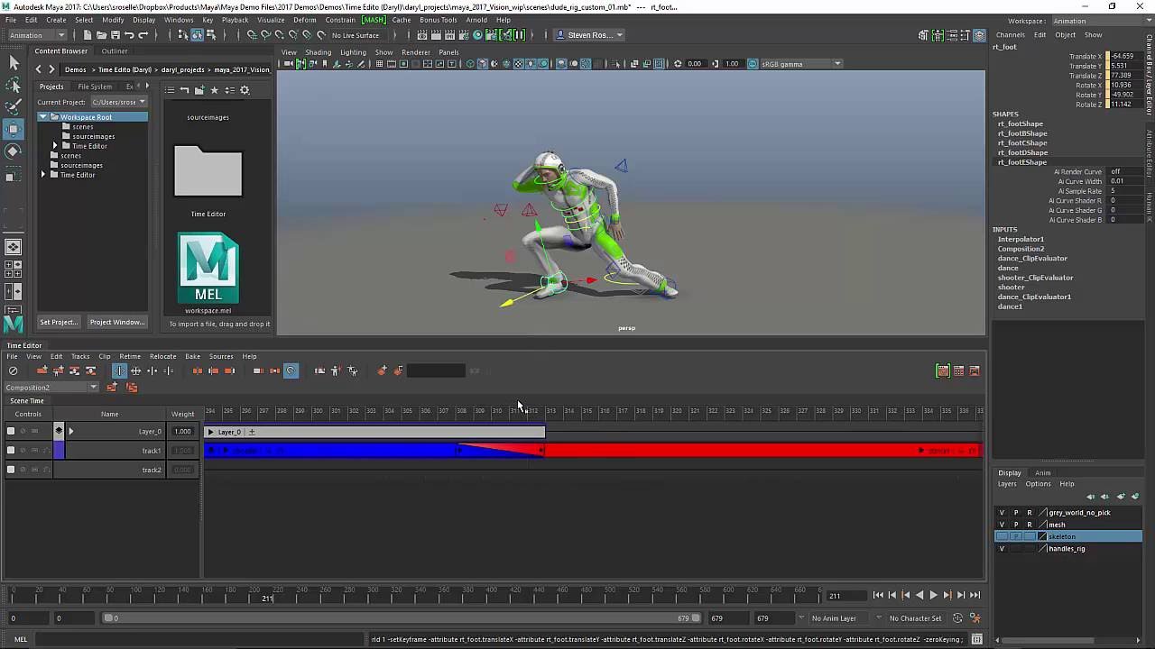
Task: Open the Deform menu
Action: (x=305, y=20)
